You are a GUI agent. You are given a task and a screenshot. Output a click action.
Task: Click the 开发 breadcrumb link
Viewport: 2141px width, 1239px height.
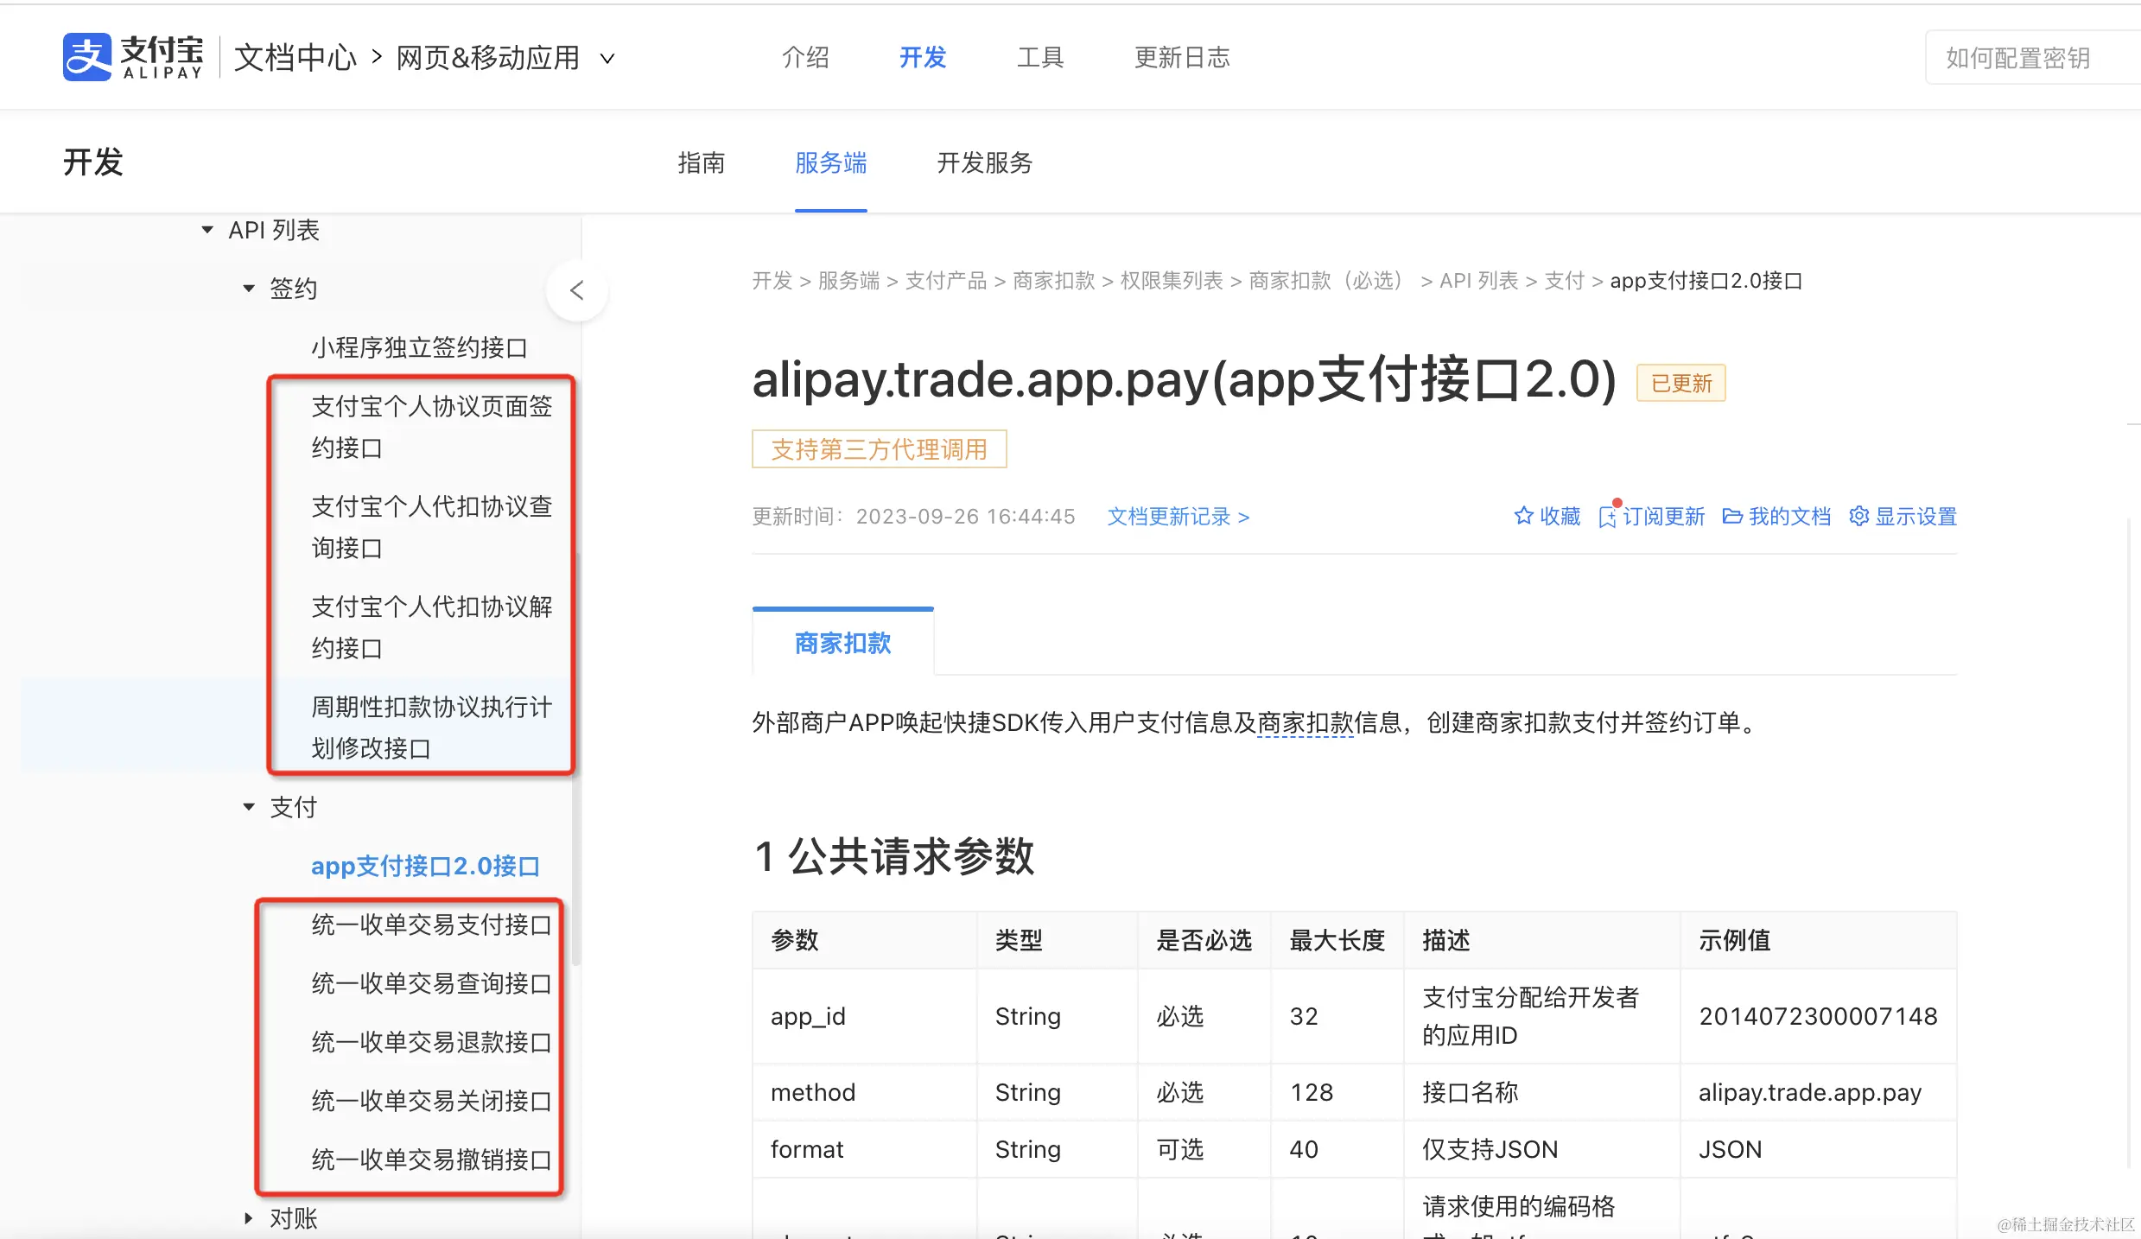tap(772, 281)
